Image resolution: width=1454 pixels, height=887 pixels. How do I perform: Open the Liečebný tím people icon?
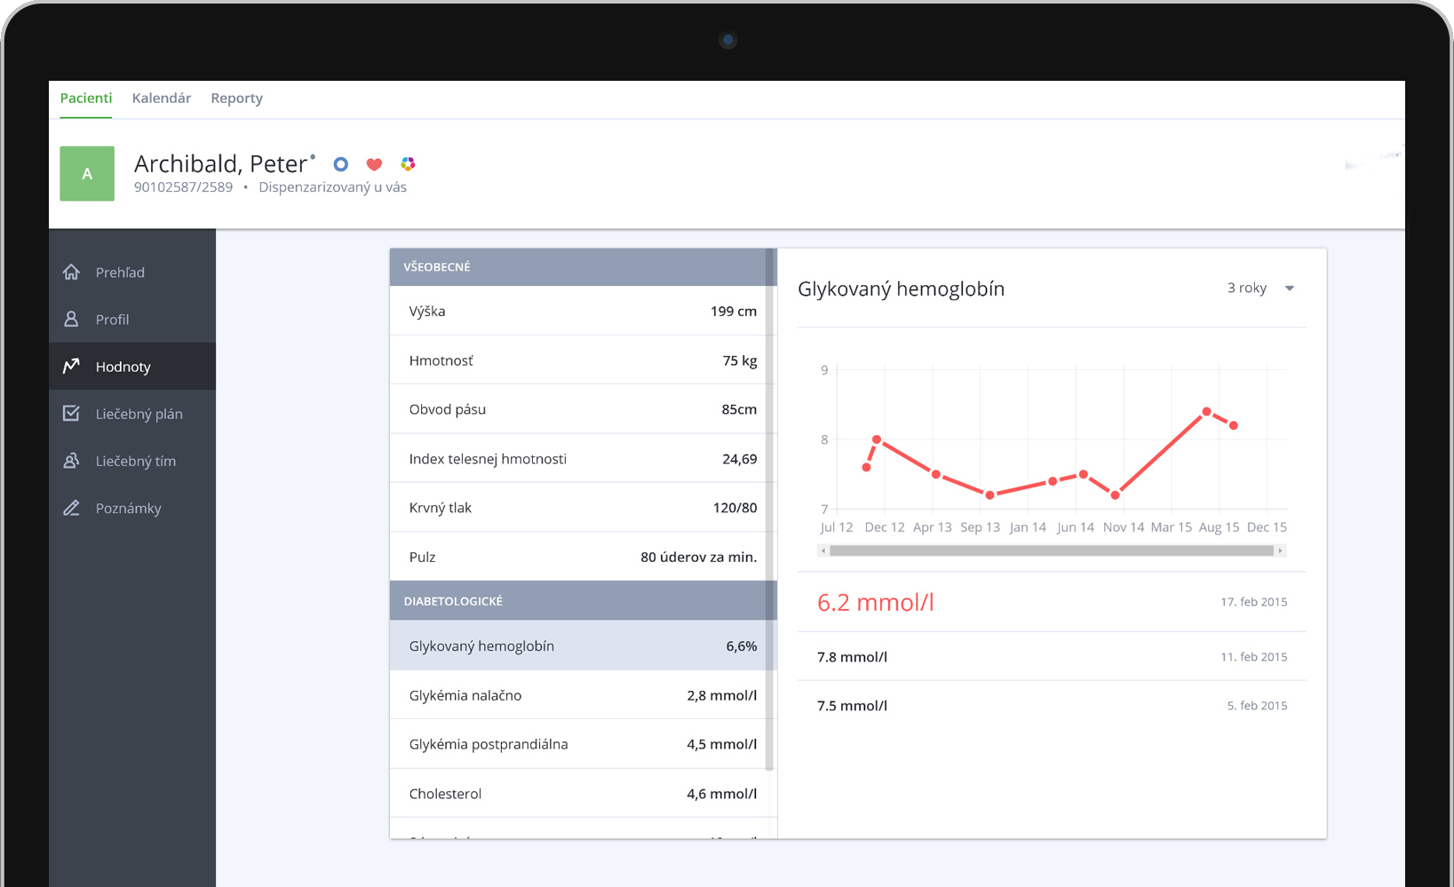[72, 461]
